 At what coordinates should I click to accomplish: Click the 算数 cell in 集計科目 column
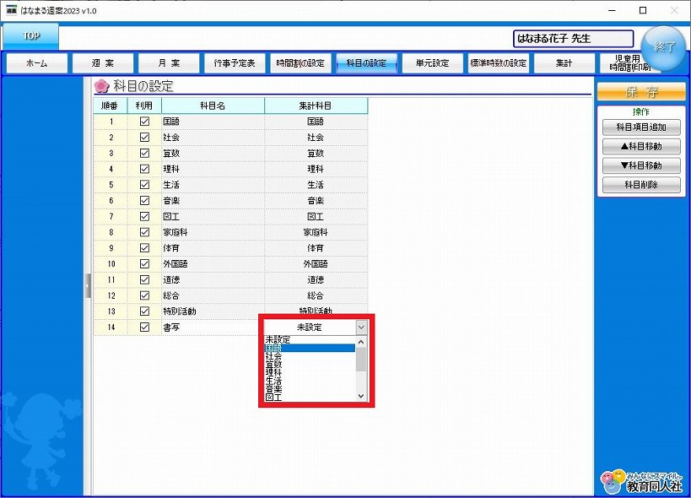tap(316, 154)
